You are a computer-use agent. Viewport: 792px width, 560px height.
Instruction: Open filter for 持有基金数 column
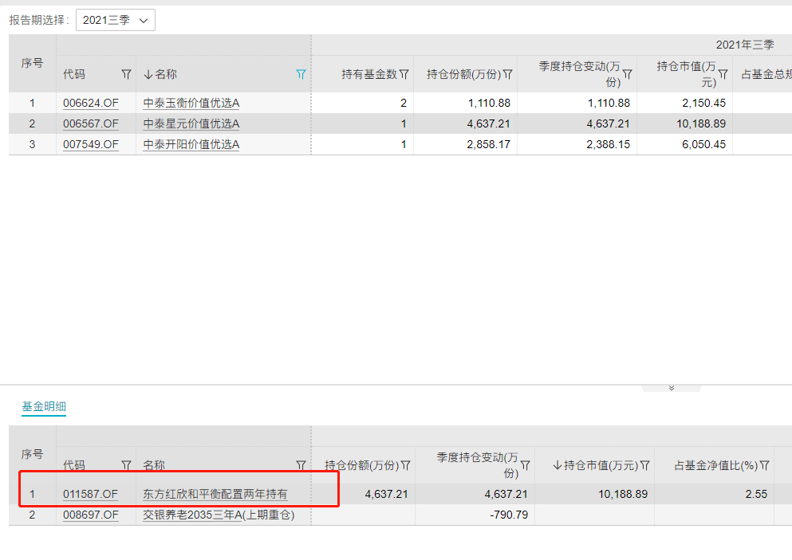(x=404, y=74)
